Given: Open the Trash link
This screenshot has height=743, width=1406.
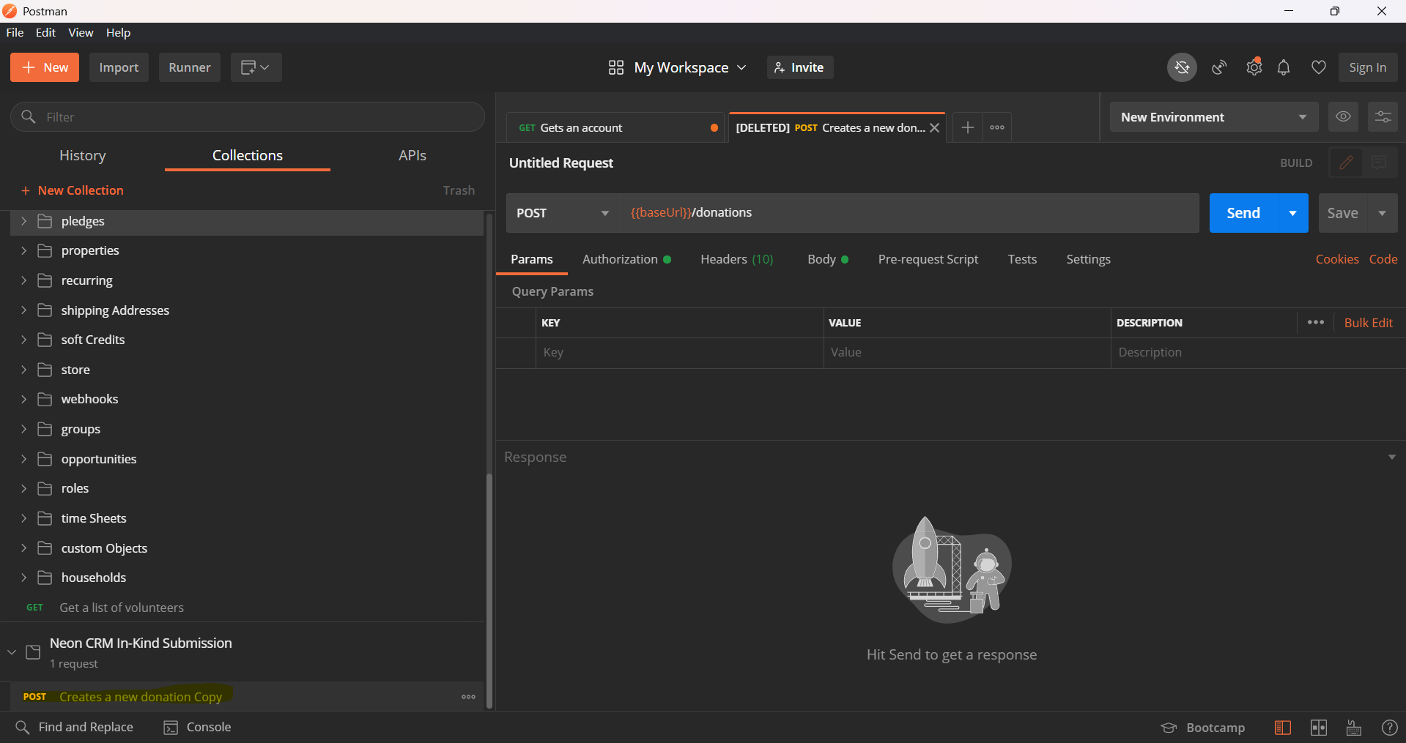Looking at the screenshot, I should (x=459, y=190).
